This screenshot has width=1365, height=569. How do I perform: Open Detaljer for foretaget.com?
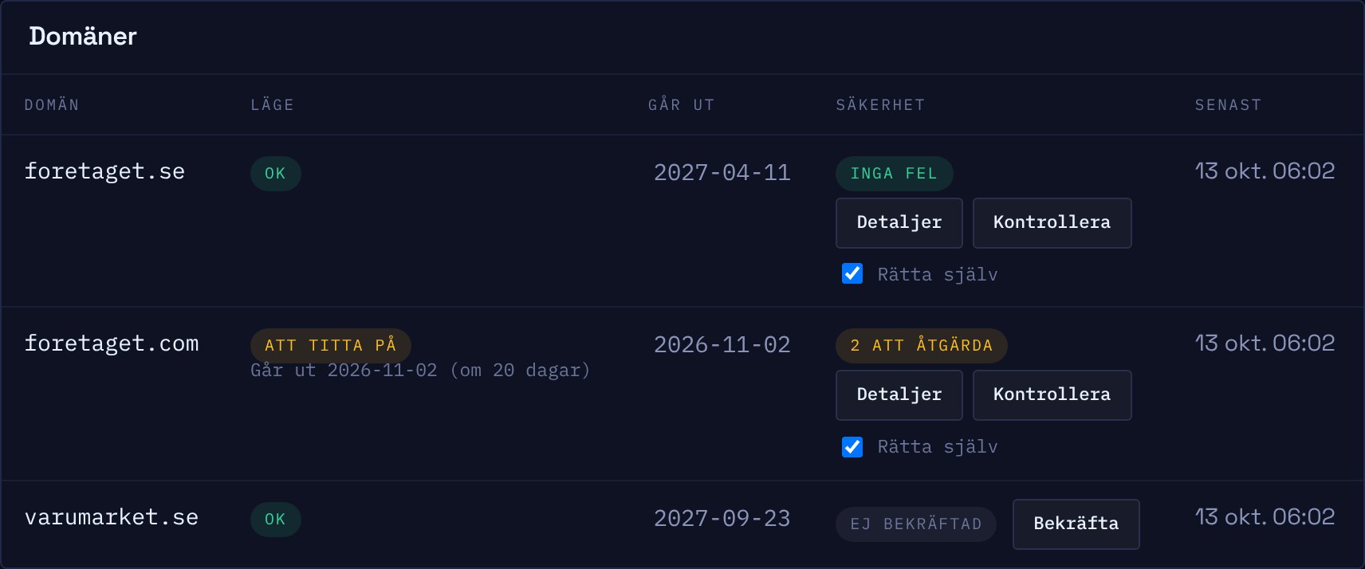click(x=899, y=395)
